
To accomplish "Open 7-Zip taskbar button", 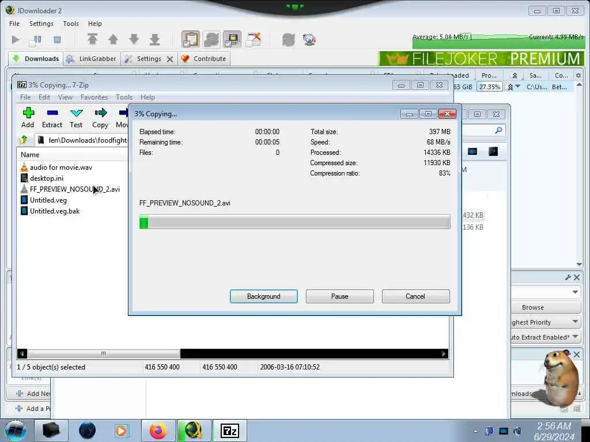I will pyautogui.click(x=230, y=430).
